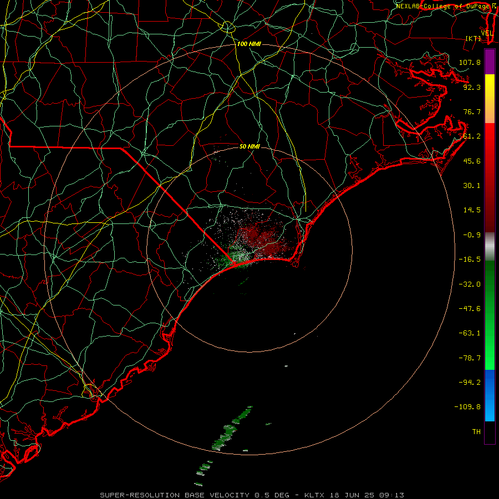
Task: Click the VEL legend title
Action: coord(487,33)
